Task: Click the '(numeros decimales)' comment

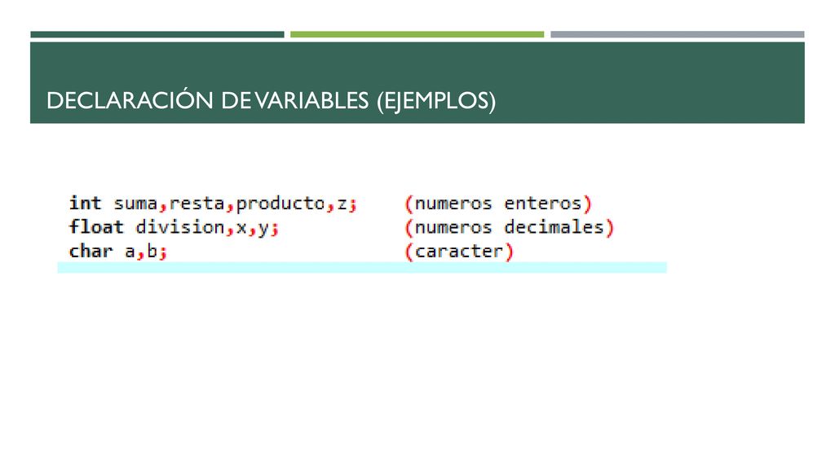Action: coord(509,227)
